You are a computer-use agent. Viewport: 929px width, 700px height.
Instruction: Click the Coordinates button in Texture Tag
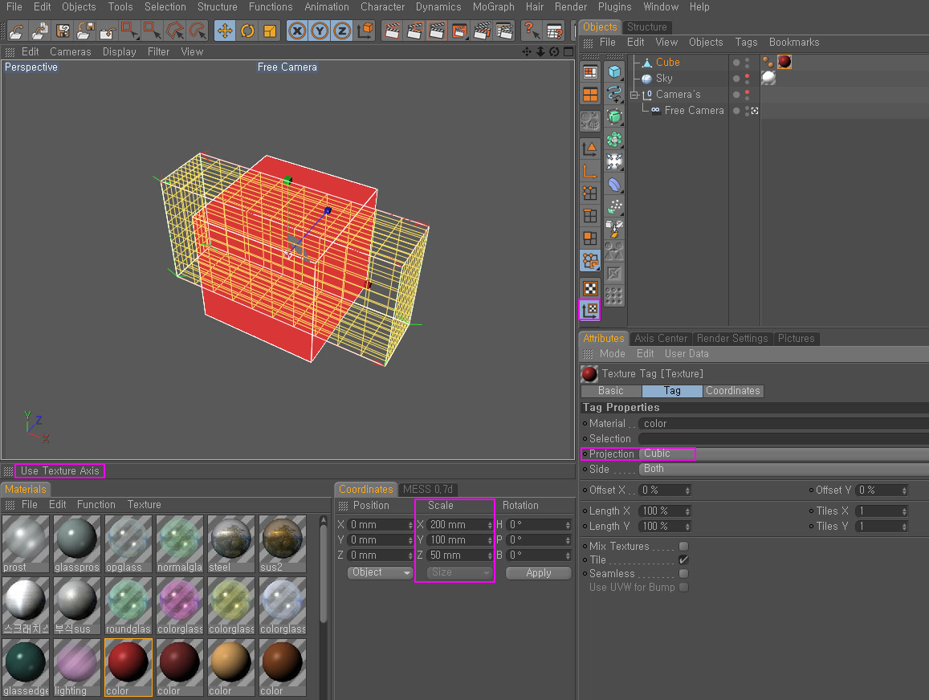pyautogui.click(x=732, y=391)
